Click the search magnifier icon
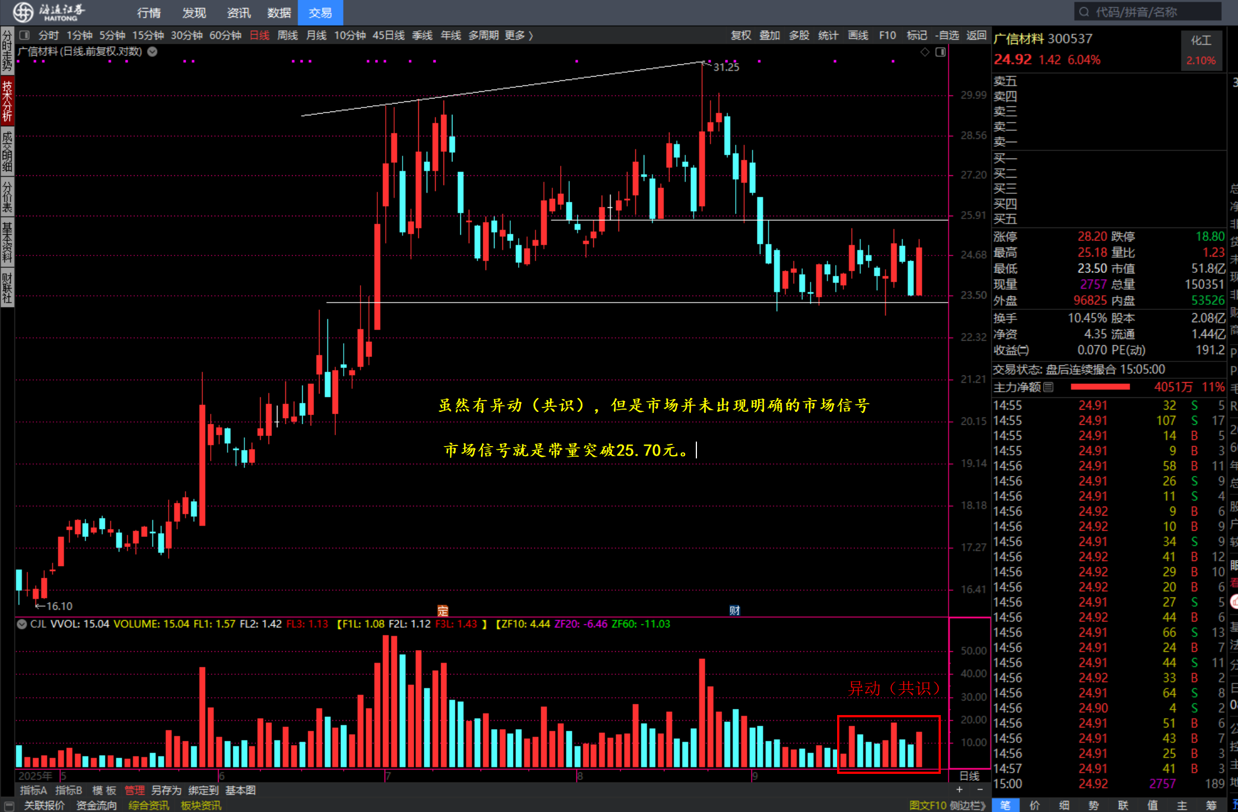 [x=1084, y=12]
